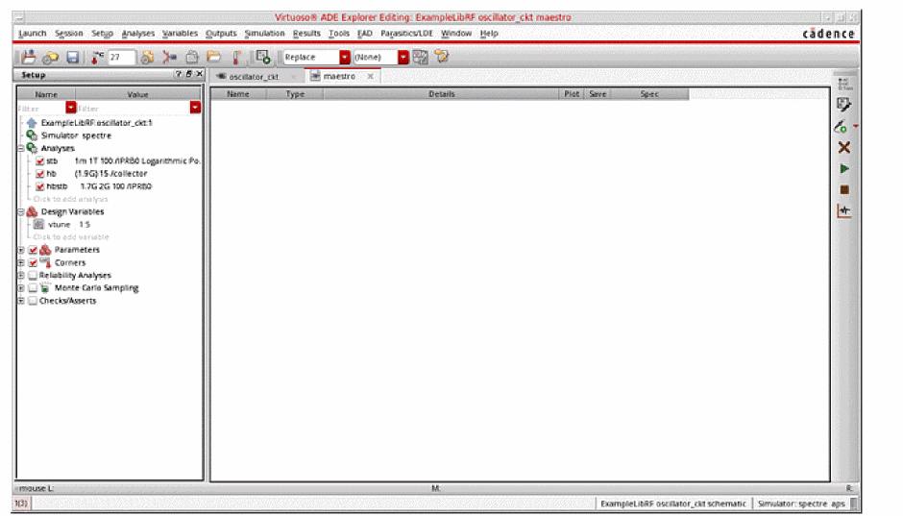Click the Setup panel float/undock icon

click(x=189, y=74)
